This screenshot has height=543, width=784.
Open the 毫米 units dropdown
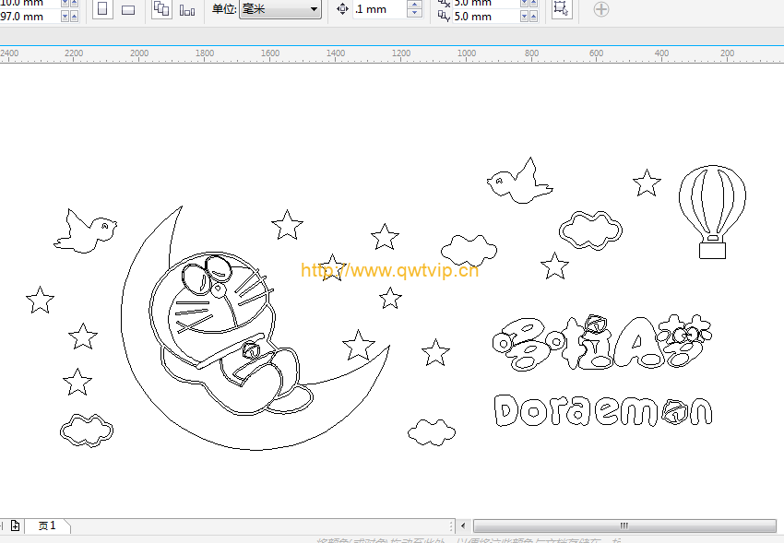pyautogui.click(x=280, y=9)
